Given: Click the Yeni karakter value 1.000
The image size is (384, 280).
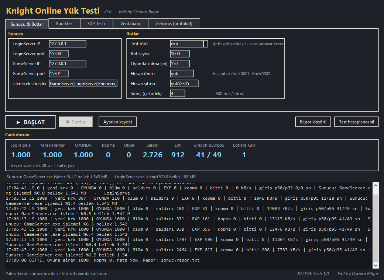Looking at the screenshot, I should (x=52, y=155).
